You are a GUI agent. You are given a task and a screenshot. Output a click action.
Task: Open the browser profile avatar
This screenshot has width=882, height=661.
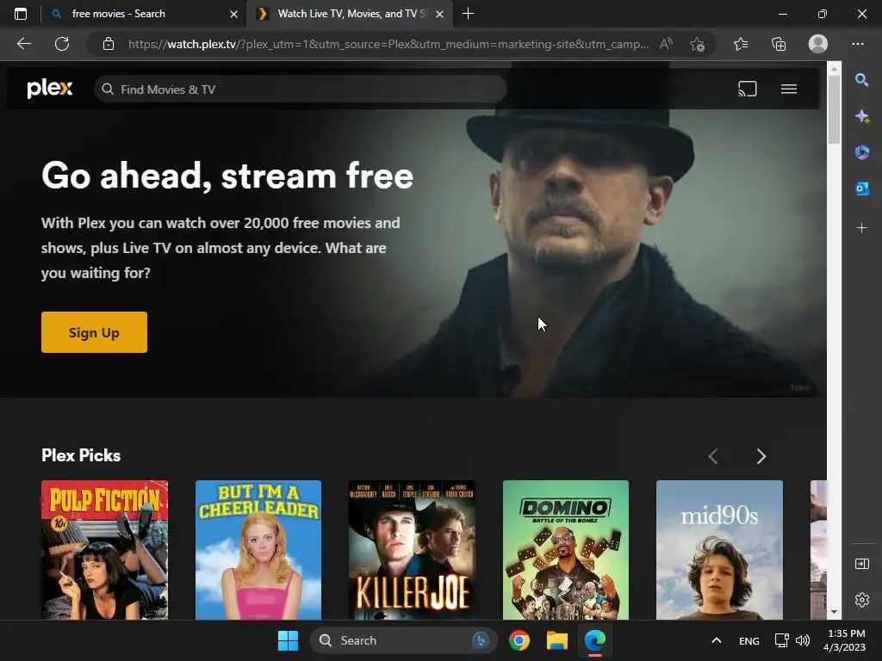pos(818,44)
